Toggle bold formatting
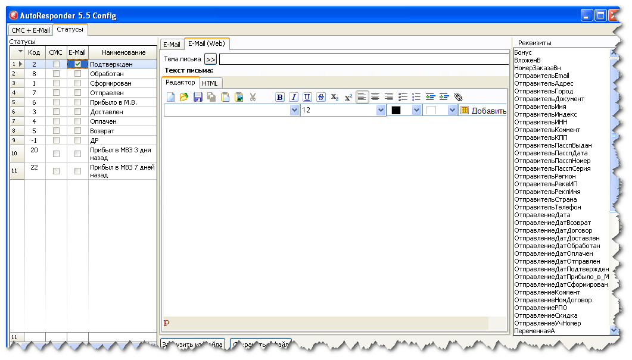Image resolution: width=632 pixels, height=360 pixels. click(280, 97)
